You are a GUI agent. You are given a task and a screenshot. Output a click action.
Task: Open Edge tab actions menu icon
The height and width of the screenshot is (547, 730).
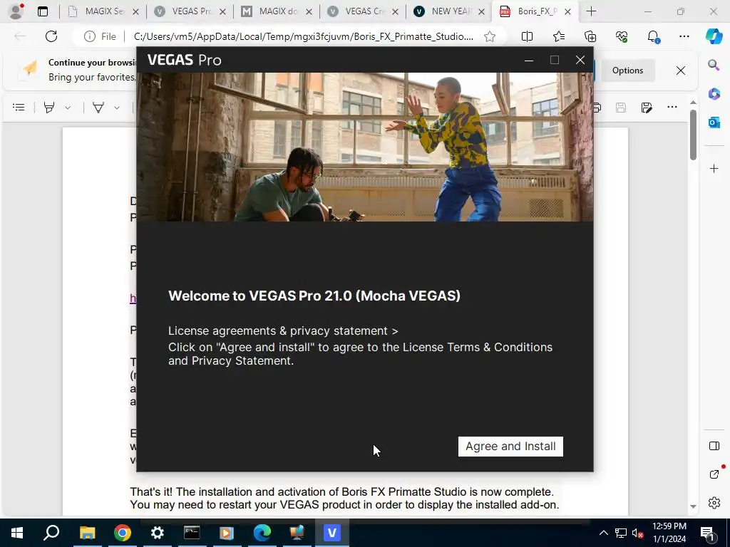pyautogui.click(x=43, y=11)
